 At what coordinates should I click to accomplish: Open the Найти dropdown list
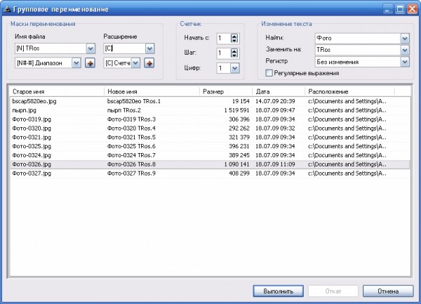click(405, 39)
